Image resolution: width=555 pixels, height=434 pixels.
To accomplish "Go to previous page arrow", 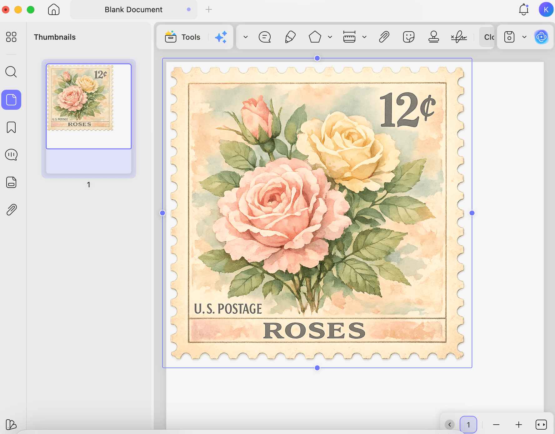I will pyautogui.click(x=450, y=425).
